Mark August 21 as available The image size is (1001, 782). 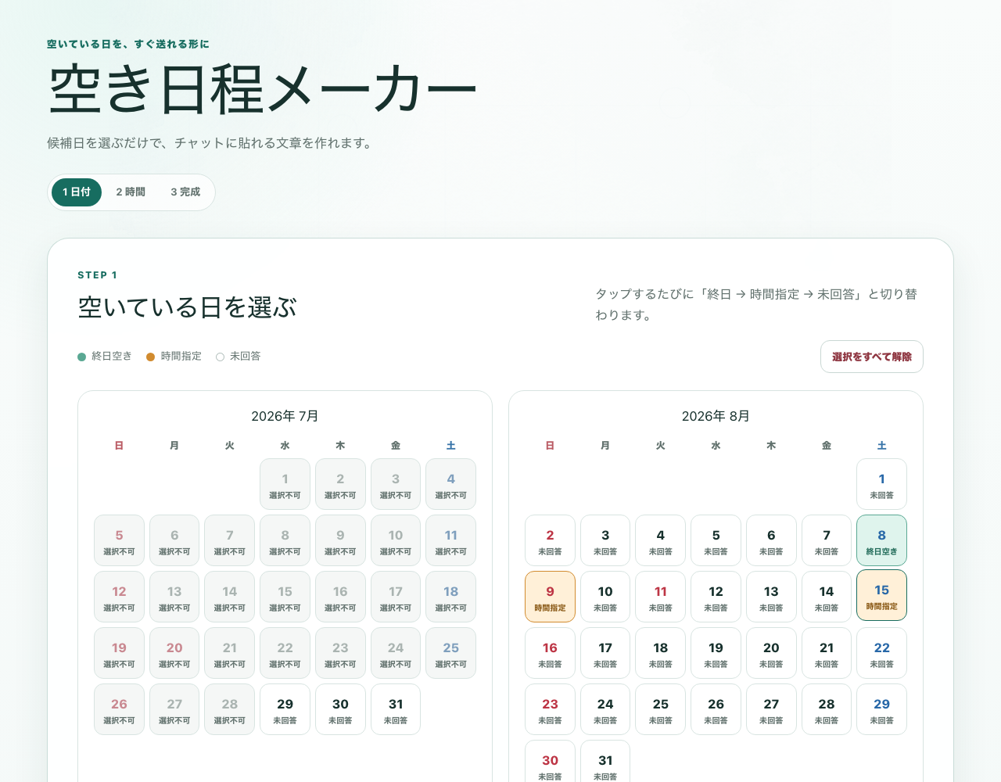(x=827, y=653)
